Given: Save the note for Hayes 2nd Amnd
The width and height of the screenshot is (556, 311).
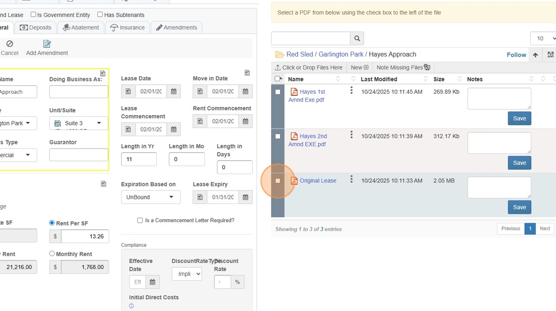Looking at the screenshot, I should tap(519, 163).
